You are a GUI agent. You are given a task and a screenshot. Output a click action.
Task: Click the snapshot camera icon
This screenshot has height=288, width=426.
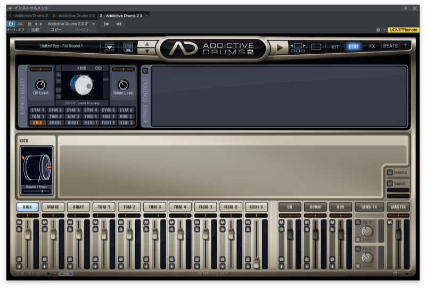pos(396,274)
